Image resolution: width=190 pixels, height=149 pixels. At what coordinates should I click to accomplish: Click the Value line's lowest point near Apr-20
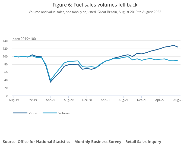tap(50, 82)
